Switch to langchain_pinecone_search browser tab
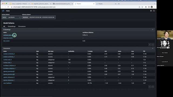Viewport: 173px width, 97px height. (41, 4)
